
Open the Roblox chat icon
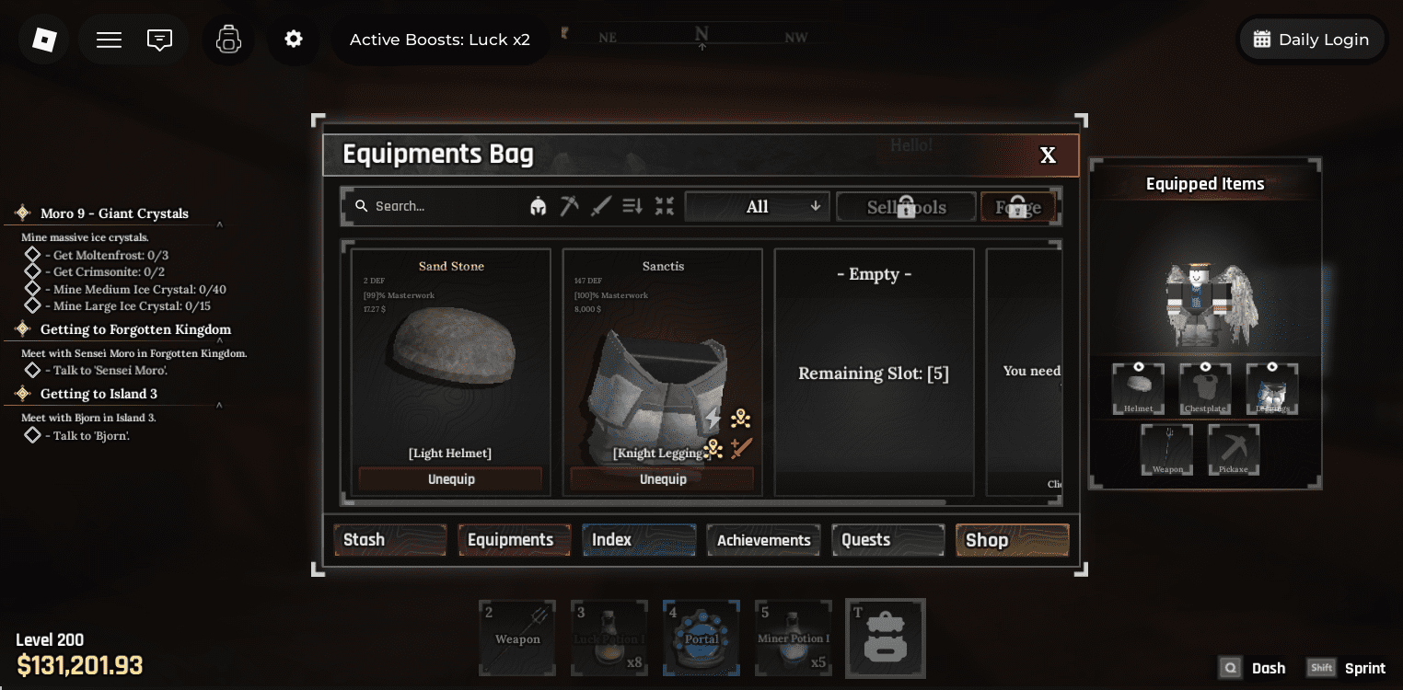point(160,40)
